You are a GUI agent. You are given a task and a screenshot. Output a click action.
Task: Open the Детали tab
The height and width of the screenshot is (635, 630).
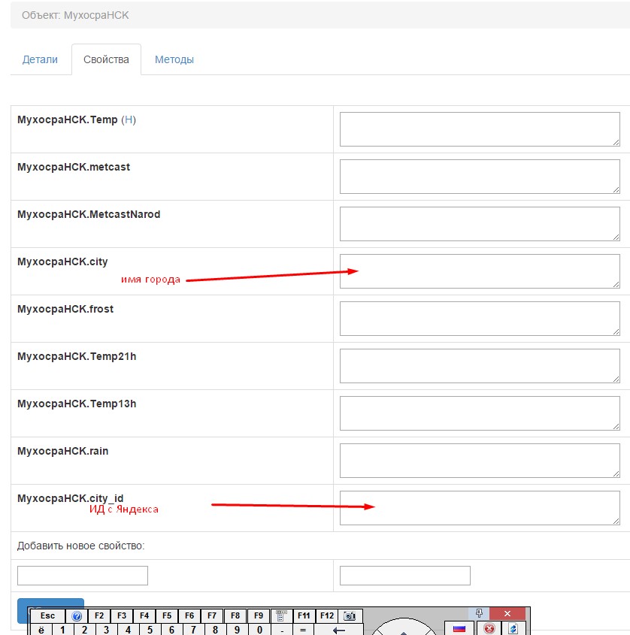[x=40, y=59]
